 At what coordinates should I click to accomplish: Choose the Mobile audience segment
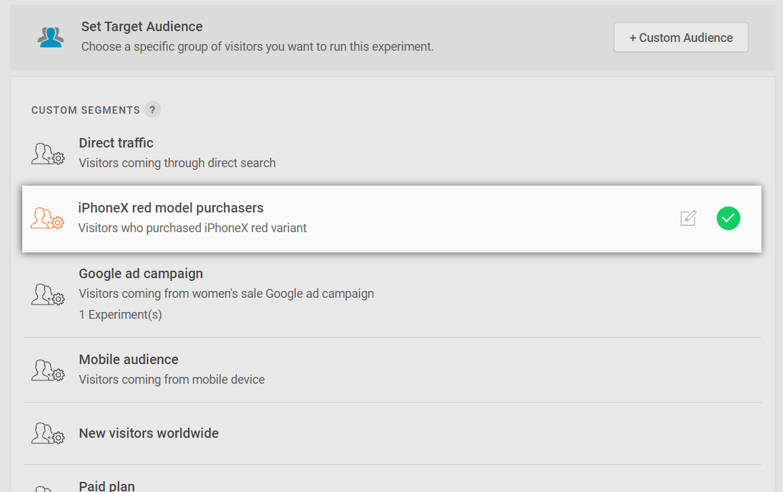click(129, 359)
